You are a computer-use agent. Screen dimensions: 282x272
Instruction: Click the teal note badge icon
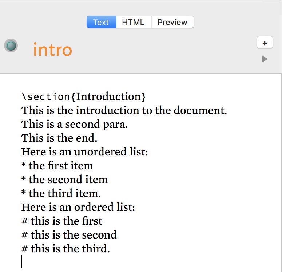pyautogui.click(x=11, y=46)
